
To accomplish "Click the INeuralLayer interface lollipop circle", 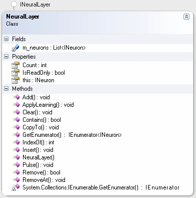I will click(14, 4).
